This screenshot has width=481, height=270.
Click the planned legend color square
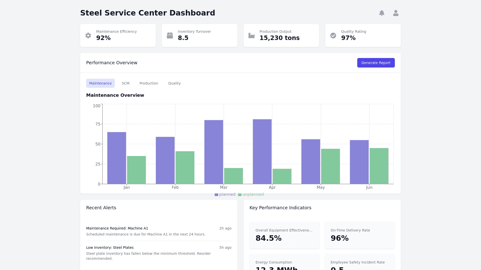pyautogui.click(x=216, y=195)
